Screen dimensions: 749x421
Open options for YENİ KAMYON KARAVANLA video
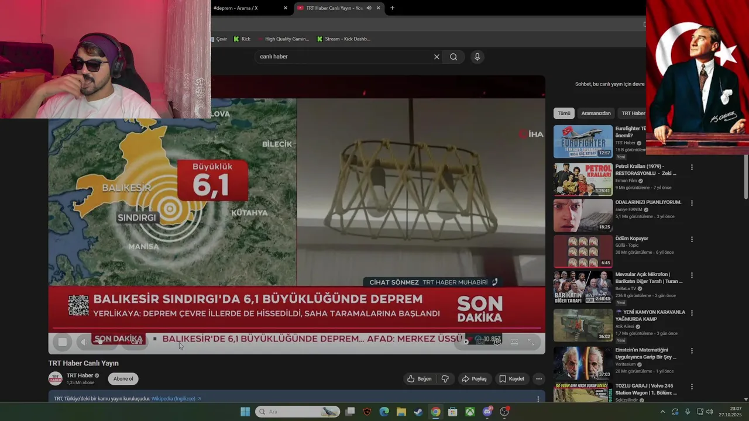(x=692, y=313)
